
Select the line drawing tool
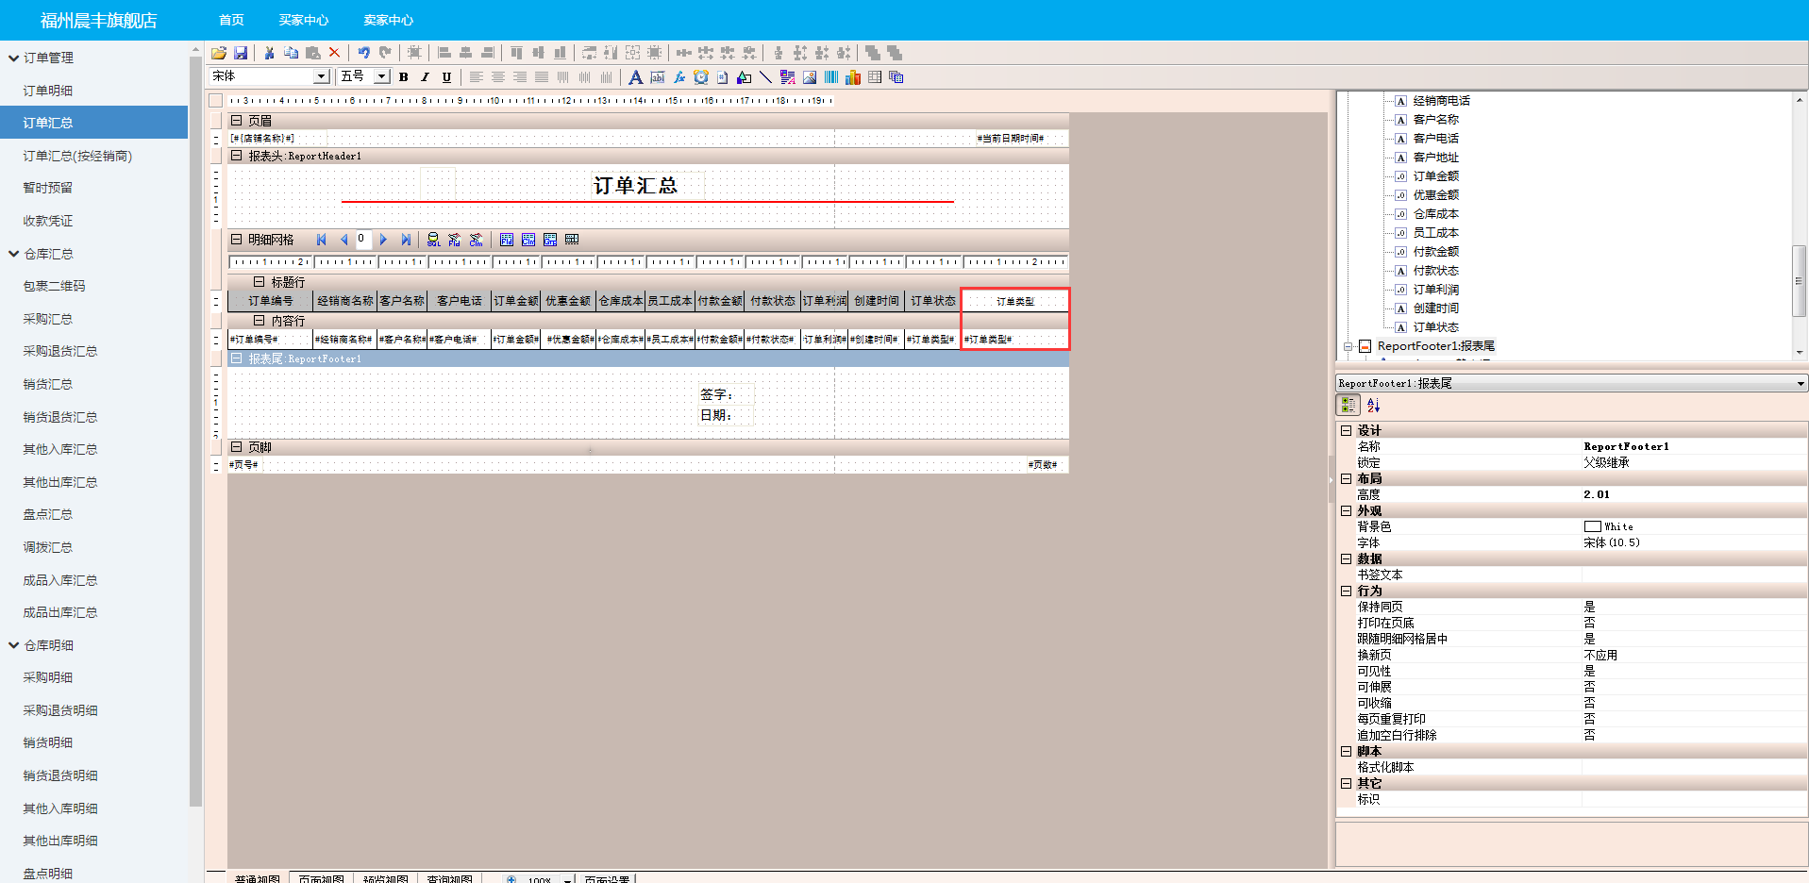(x=765, y=77)
